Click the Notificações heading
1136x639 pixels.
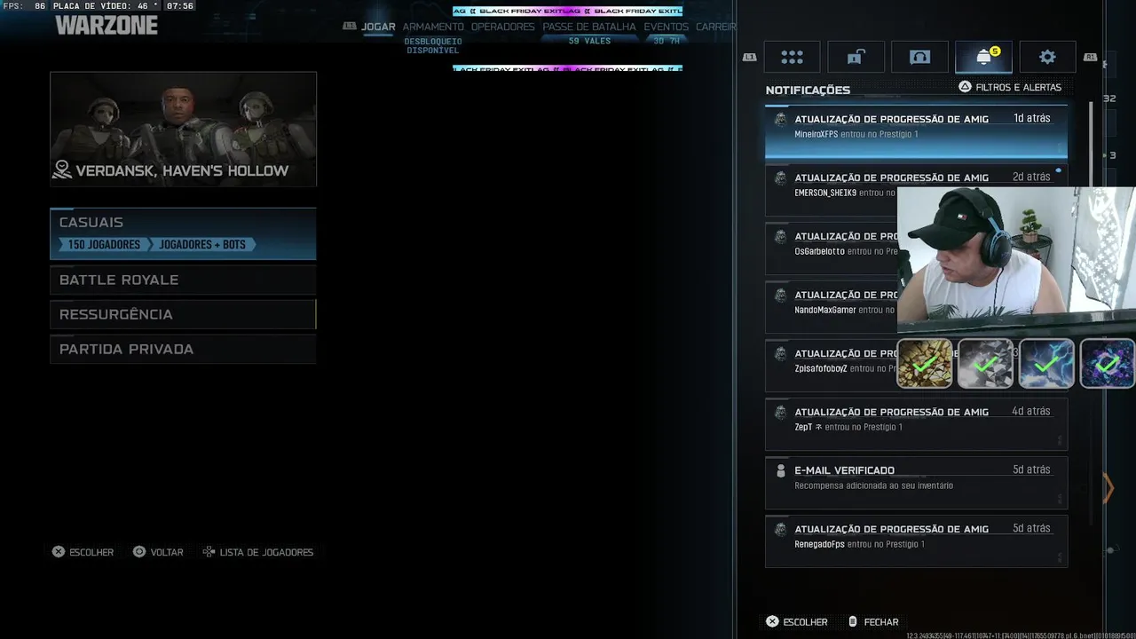[x=808, y=90]
